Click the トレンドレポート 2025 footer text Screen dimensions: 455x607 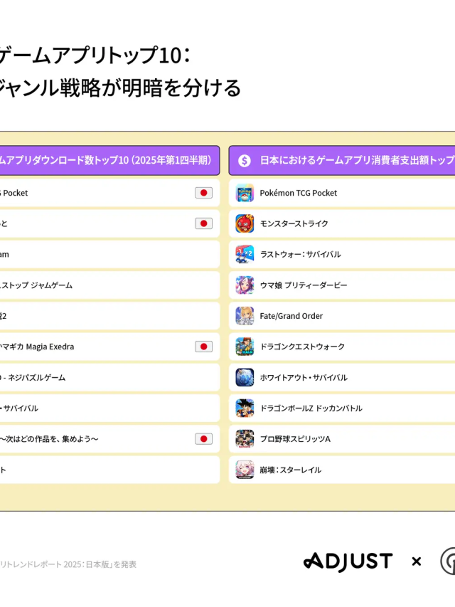point(68,564)
